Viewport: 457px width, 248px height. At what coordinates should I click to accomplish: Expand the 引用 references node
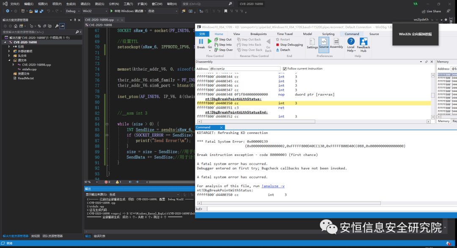coord(9,46)
